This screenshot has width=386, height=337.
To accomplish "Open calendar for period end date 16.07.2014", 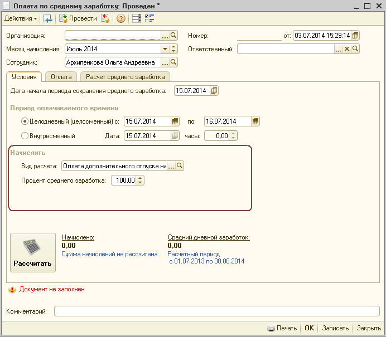I will tap(255, 121).
